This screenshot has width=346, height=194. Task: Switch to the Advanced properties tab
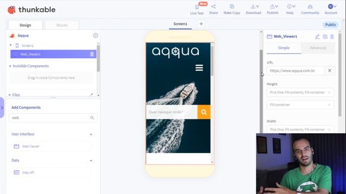coord(318,48)
